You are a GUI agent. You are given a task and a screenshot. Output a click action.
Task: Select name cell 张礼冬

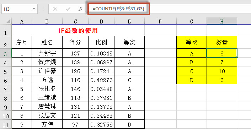click(47, 89)
